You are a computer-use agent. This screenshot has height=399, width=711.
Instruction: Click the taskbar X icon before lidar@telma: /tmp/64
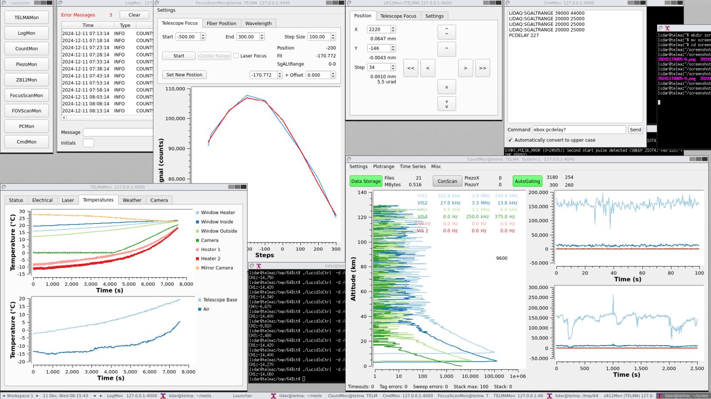(550, 395)
